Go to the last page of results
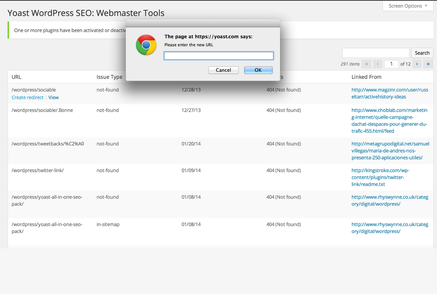 (428, 64)
